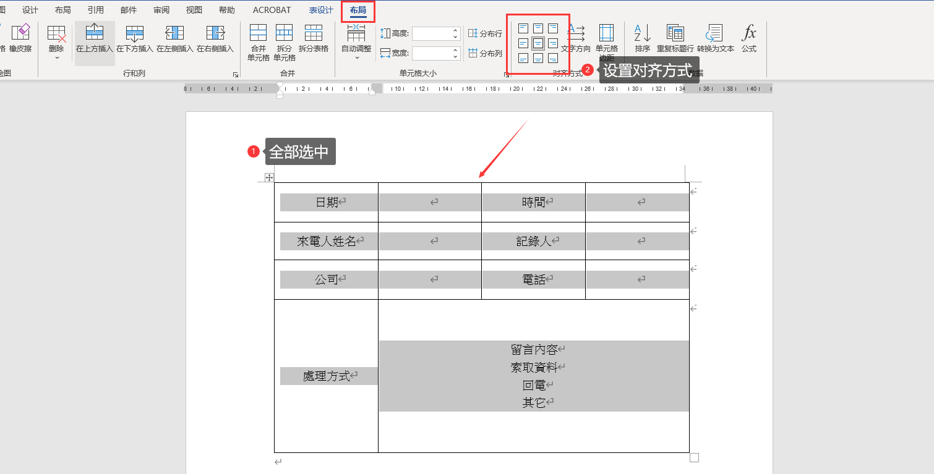Merge selected cells (合并单元格)
Screen dimensions: 934x474
click(258, 42)
